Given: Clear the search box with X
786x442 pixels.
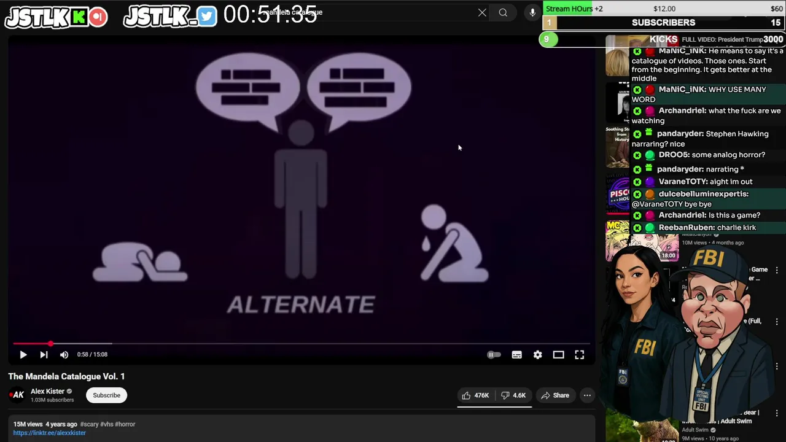Looking at the screenshot, I should [482, 12].
